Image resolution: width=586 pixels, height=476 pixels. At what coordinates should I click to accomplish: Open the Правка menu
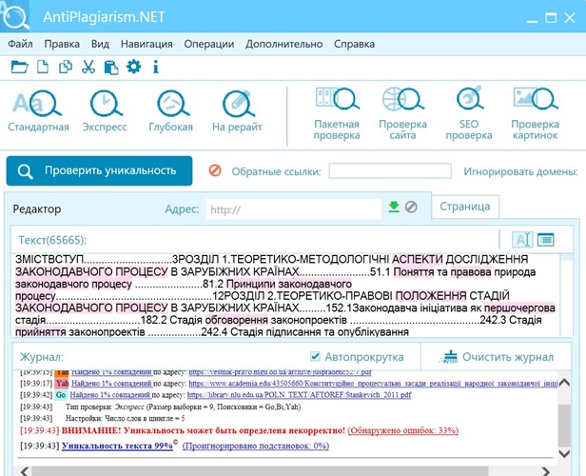[x=62, y=44]
